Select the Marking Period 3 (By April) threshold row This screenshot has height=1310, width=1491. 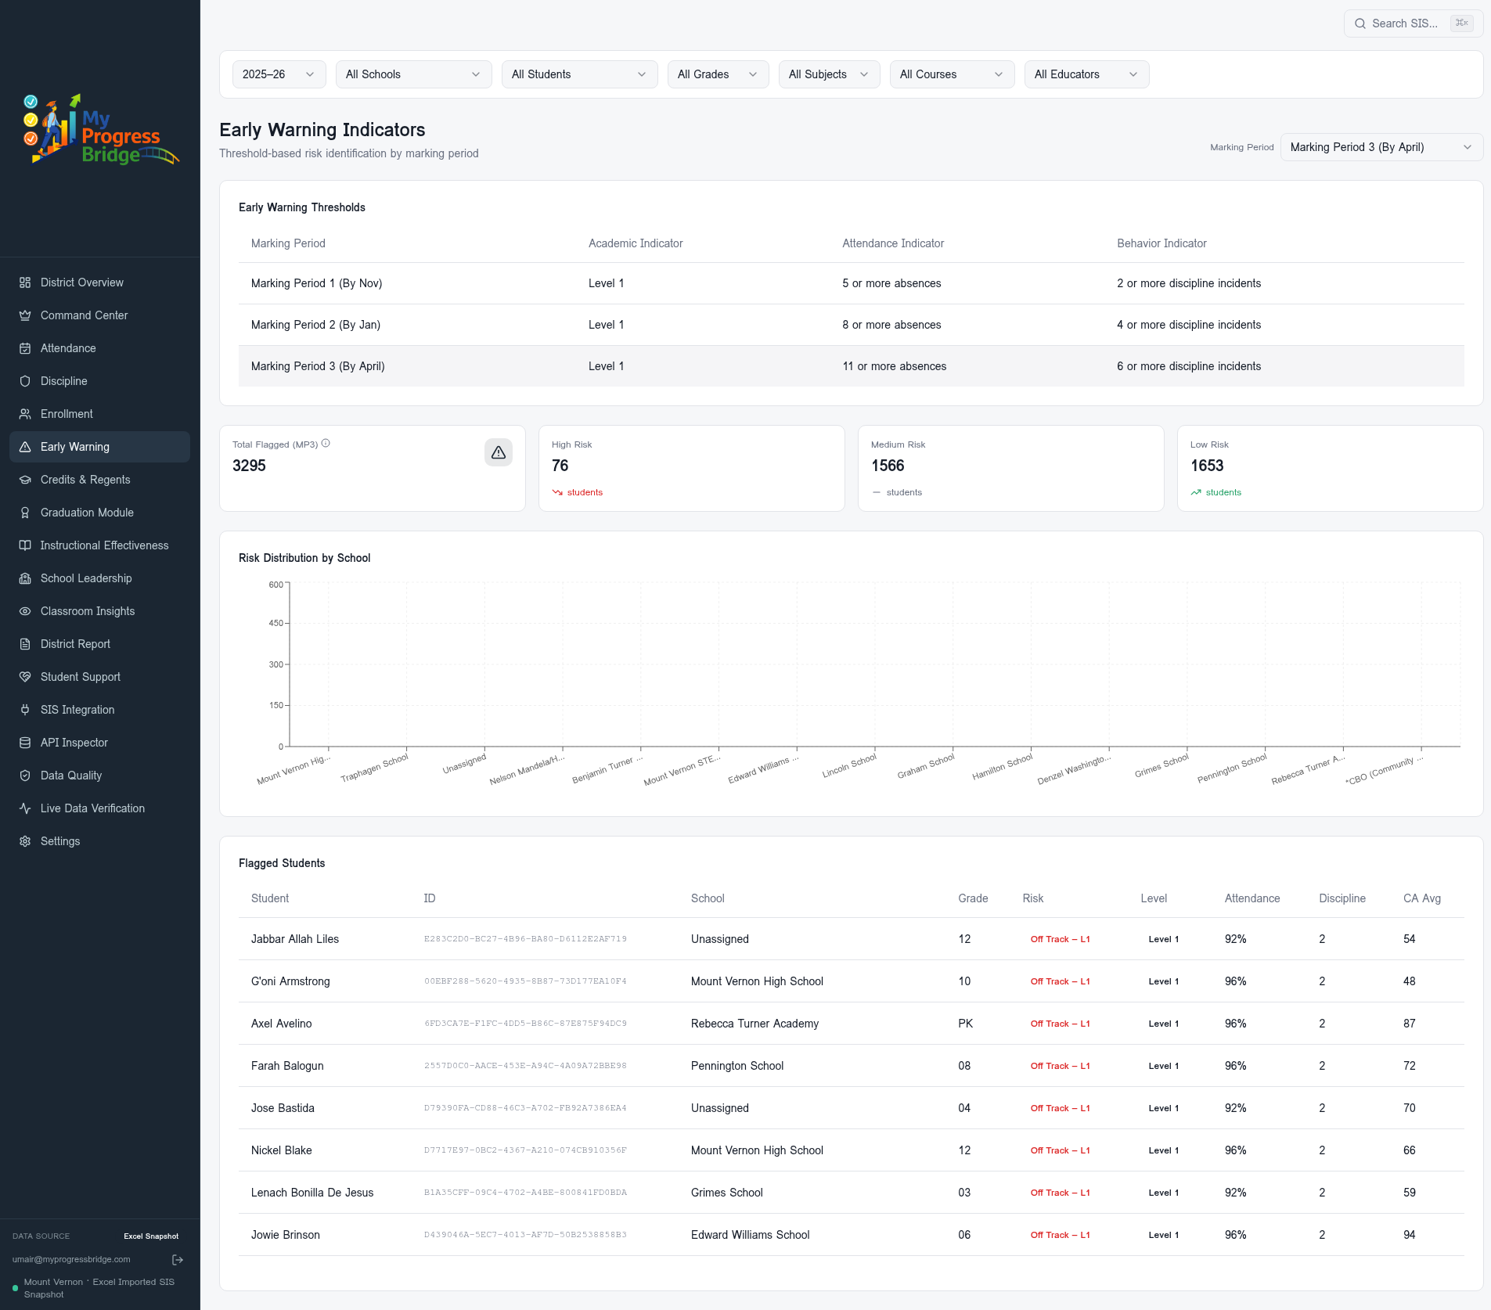tap(852, 366)
